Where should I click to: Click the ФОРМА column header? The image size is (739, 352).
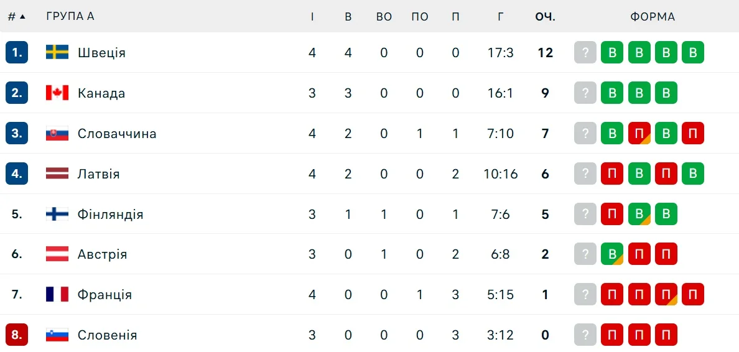(x=653, y=17)
